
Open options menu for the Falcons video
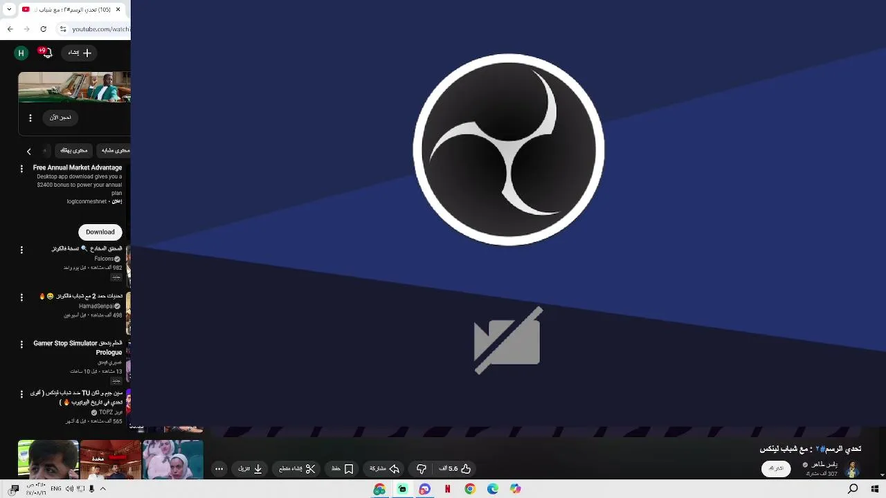(x=21, y=249)
